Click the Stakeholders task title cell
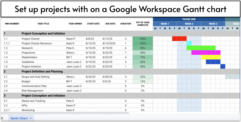Image resolution: width=241 pixels, height=122 pixels. 29,57
